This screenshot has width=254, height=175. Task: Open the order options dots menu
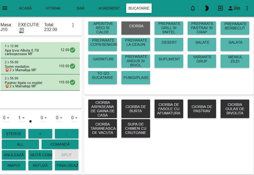[73, 25]
